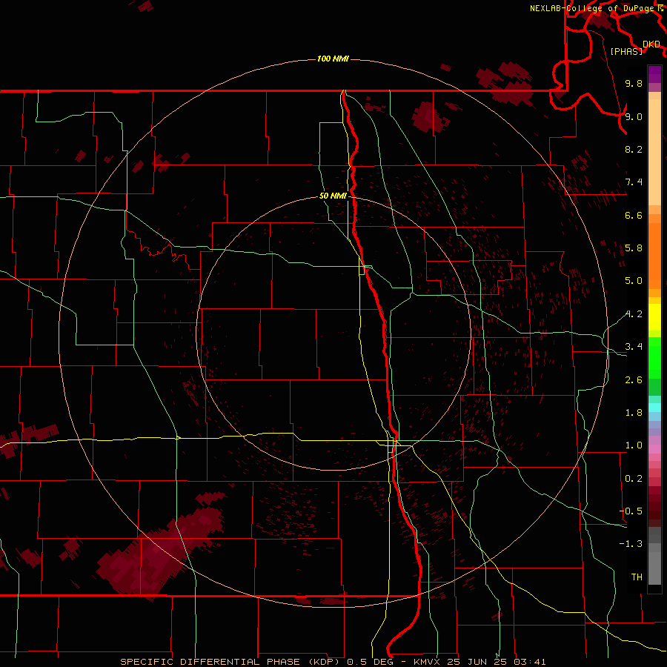Click the pink segment of the color bar
This screenshot has height=667, width=667.
654,449
